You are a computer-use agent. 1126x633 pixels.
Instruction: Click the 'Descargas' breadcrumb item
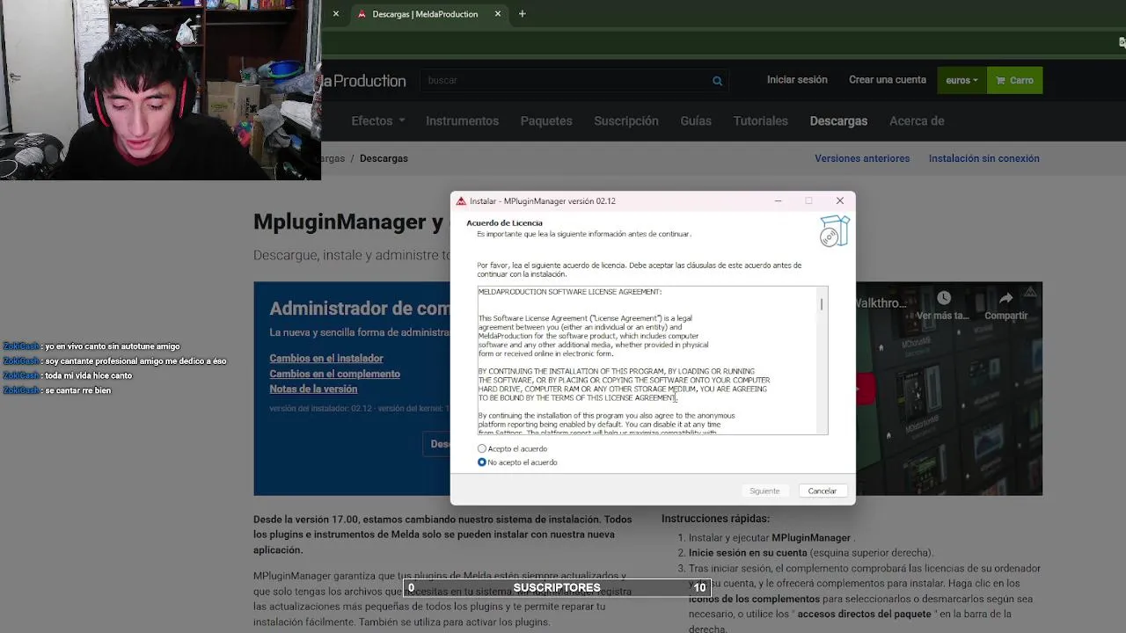coord(384,159)
